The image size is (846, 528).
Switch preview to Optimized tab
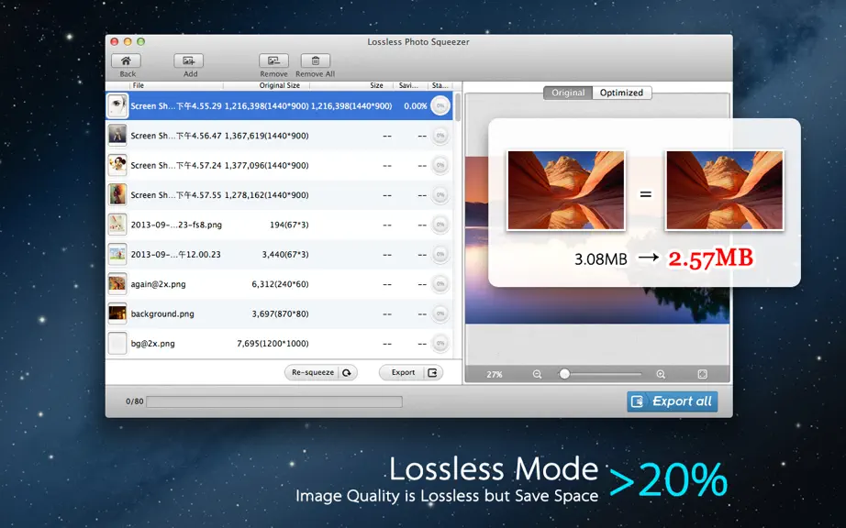[x=621, y=93]
